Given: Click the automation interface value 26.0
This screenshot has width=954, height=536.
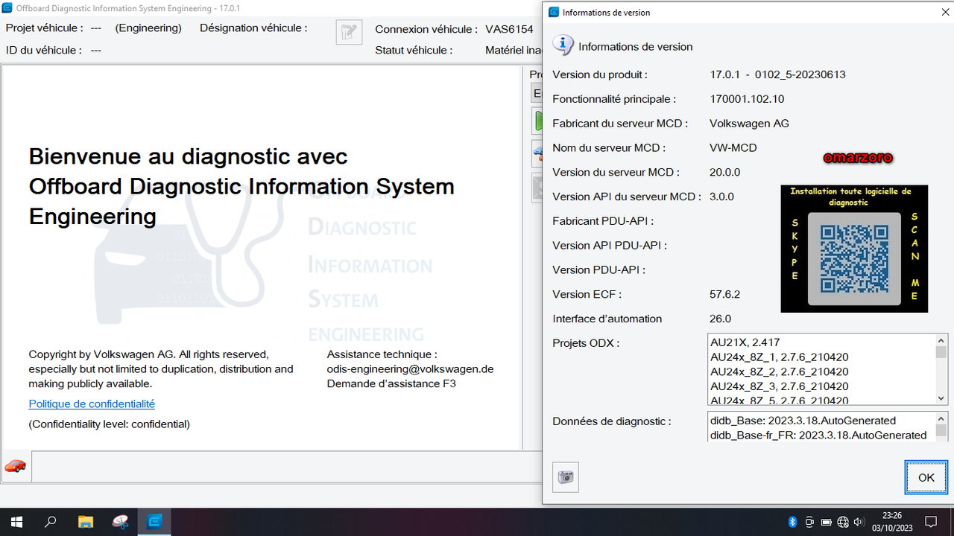Looking at the screenshot, I should (x=720, y=319).
